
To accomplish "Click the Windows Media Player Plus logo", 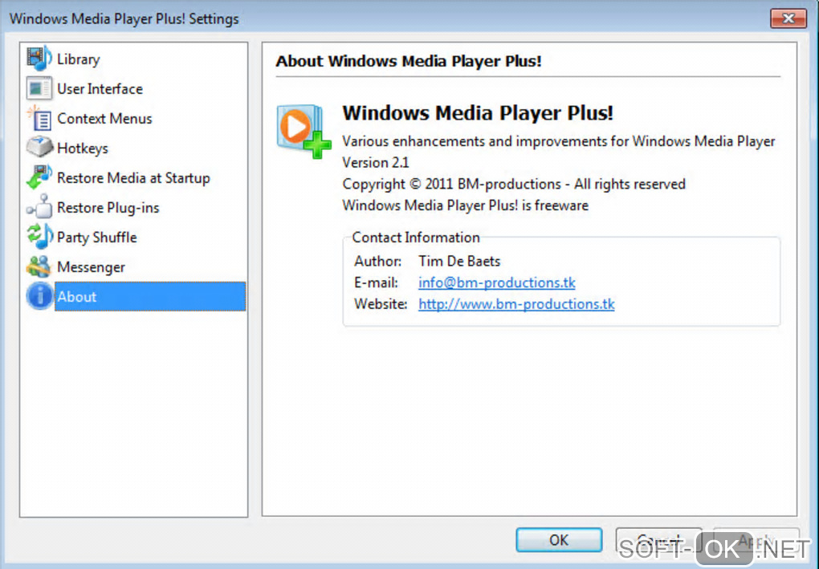I will (304, 131).
